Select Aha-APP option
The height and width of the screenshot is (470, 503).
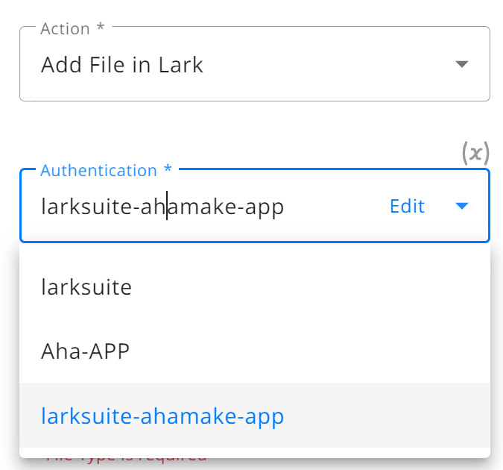click(x=255, y=351)
